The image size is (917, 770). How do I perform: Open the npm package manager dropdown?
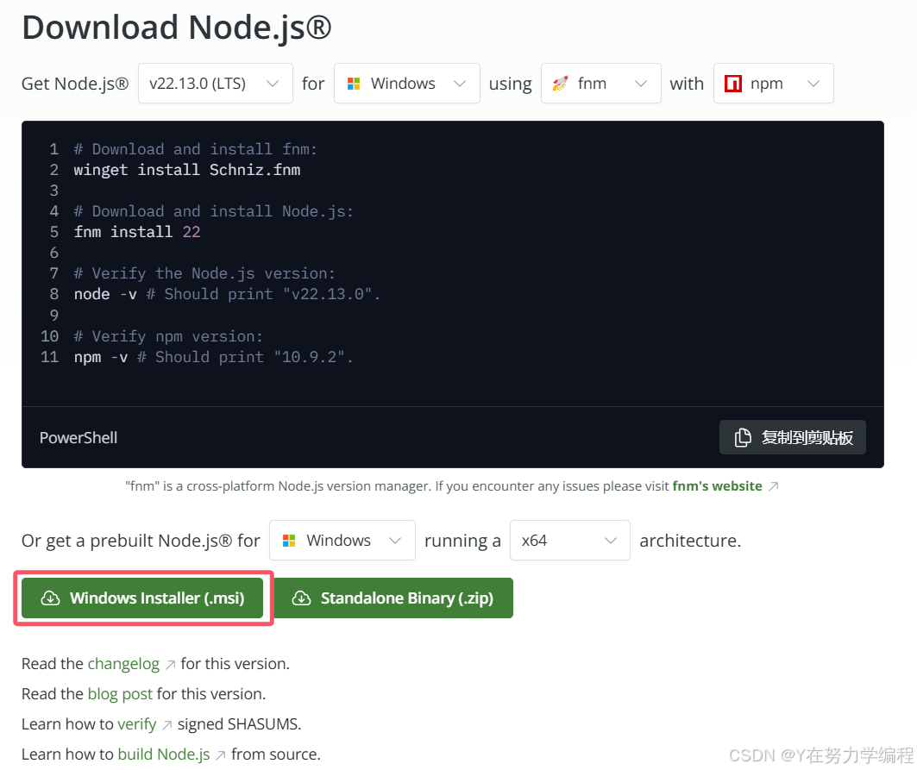point(773,84)
